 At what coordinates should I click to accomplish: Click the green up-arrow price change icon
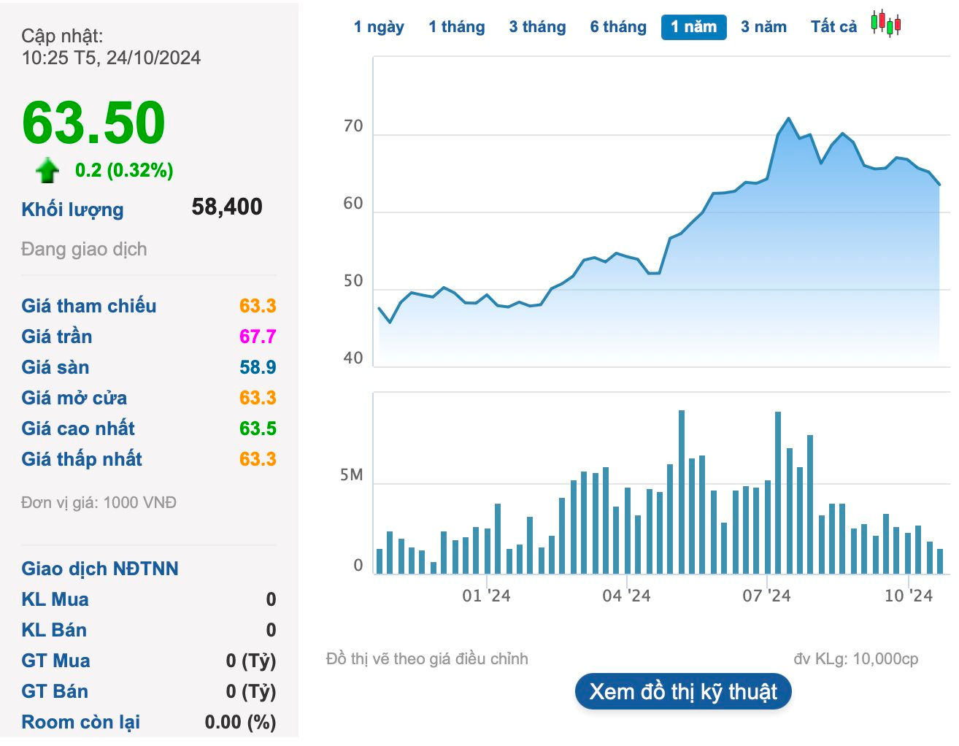(47, 170)
